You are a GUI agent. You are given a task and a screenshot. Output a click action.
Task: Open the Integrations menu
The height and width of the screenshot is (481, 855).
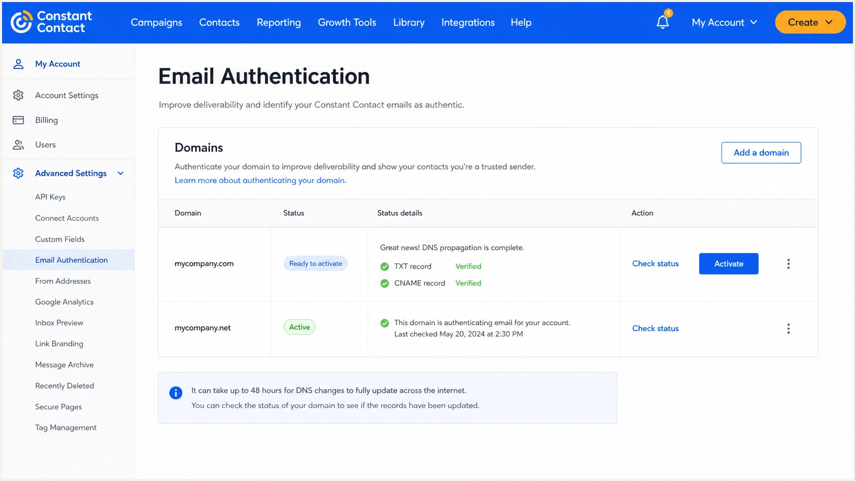click(468, 22)
